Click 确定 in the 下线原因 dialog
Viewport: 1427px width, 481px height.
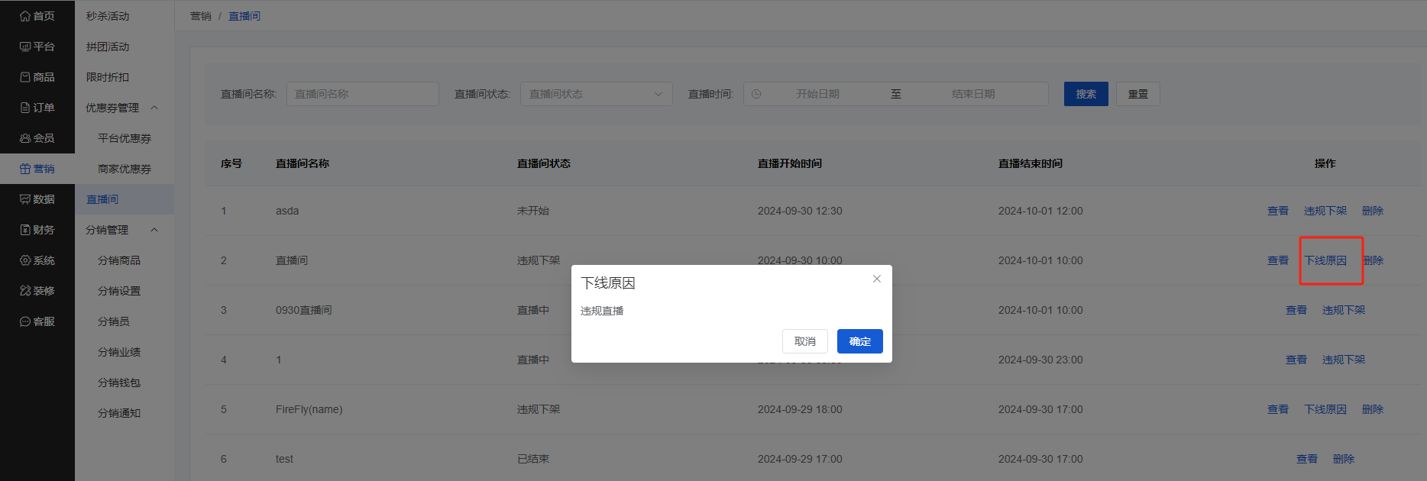pyautogui.click(x=860, y=341)
